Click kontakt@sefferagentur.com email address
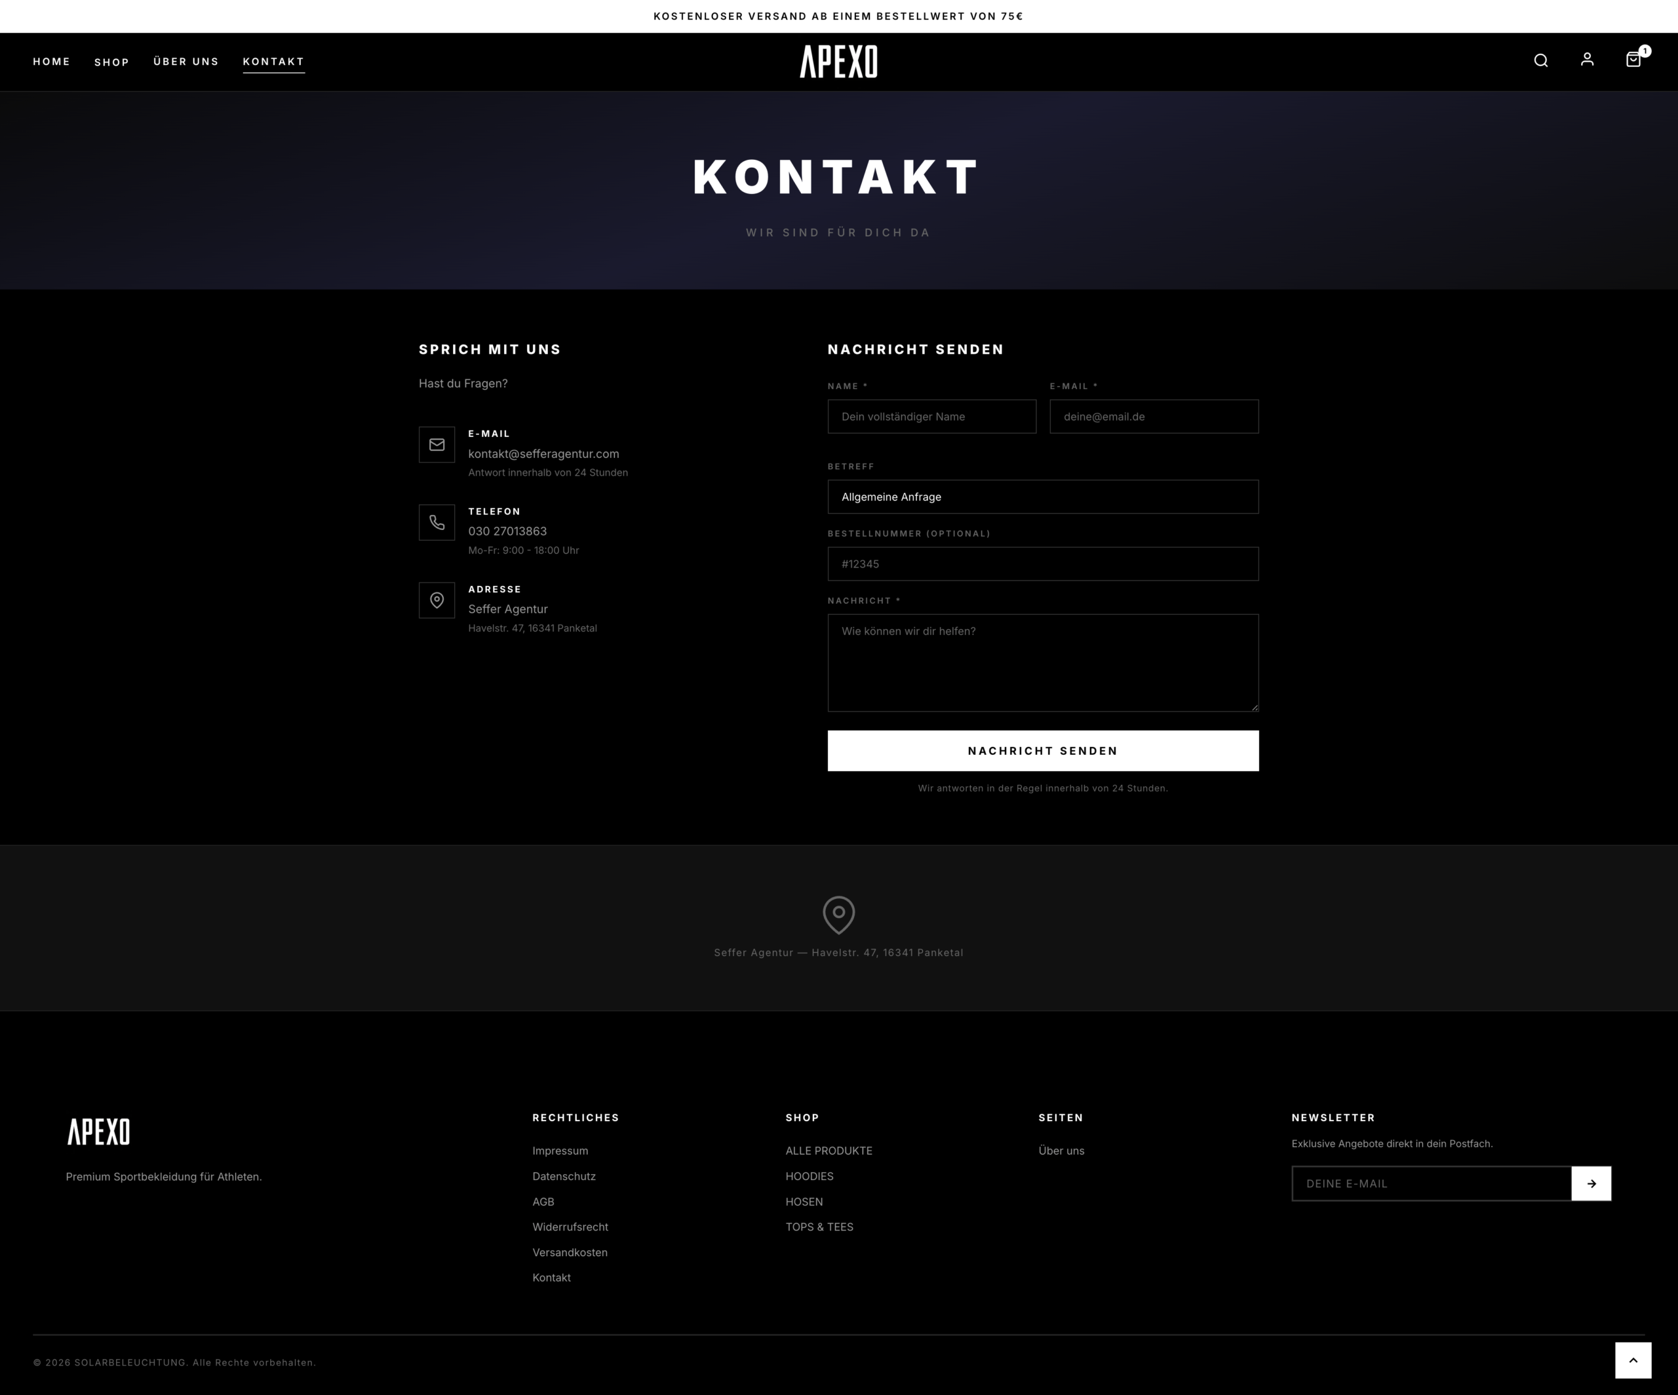Viewport: 1678px width, 1395px height. [543, 454]
